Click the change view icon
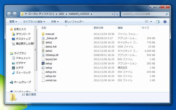176x110 pixels. point(147,21)
